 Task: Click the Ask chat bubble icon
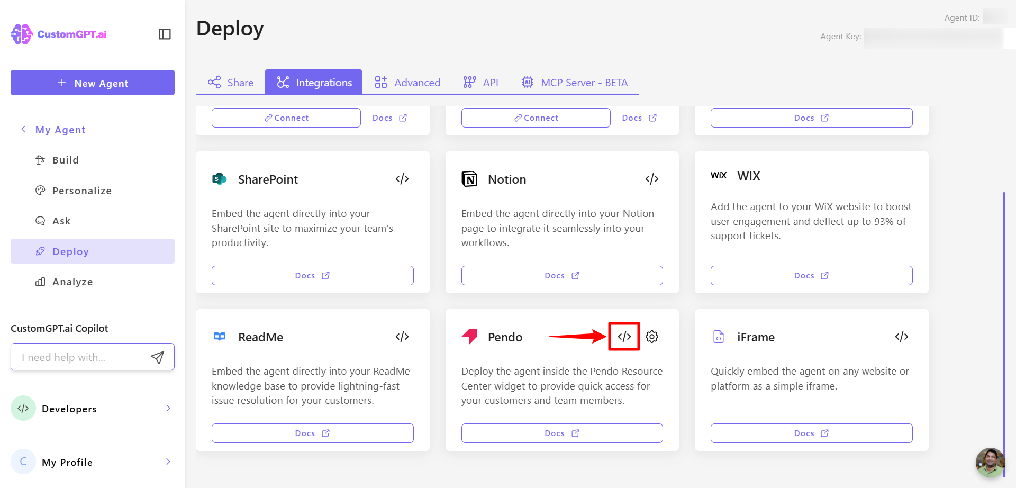(x=40, y=221)
